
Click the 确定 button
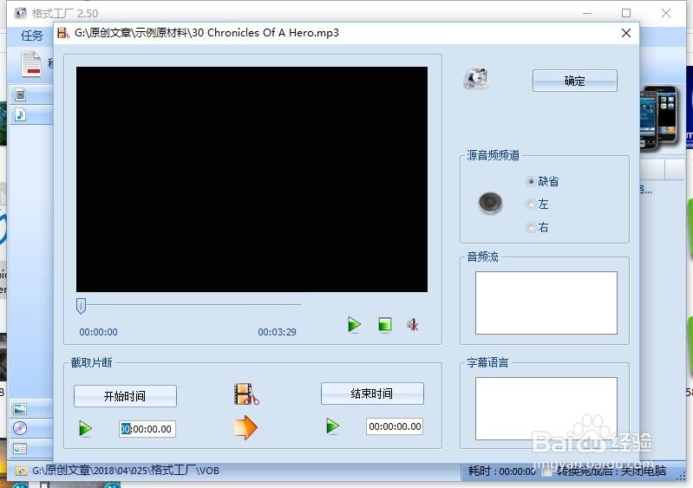574,81
